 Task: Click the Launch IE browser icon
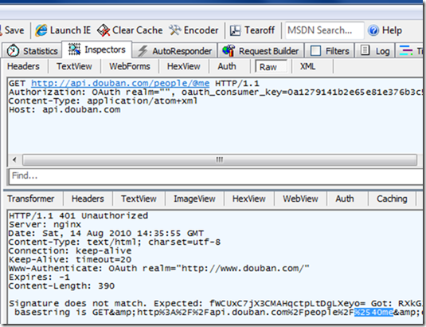41,30
